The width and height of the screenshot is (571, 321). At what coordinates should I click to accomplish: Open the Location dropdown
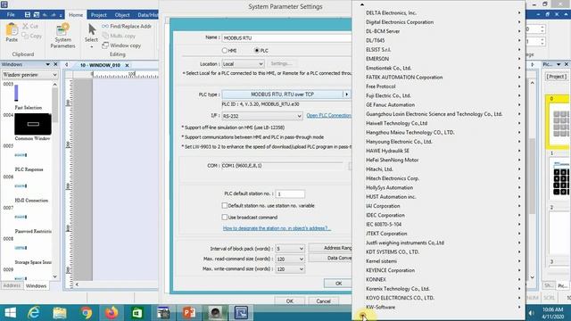[243, 64]
